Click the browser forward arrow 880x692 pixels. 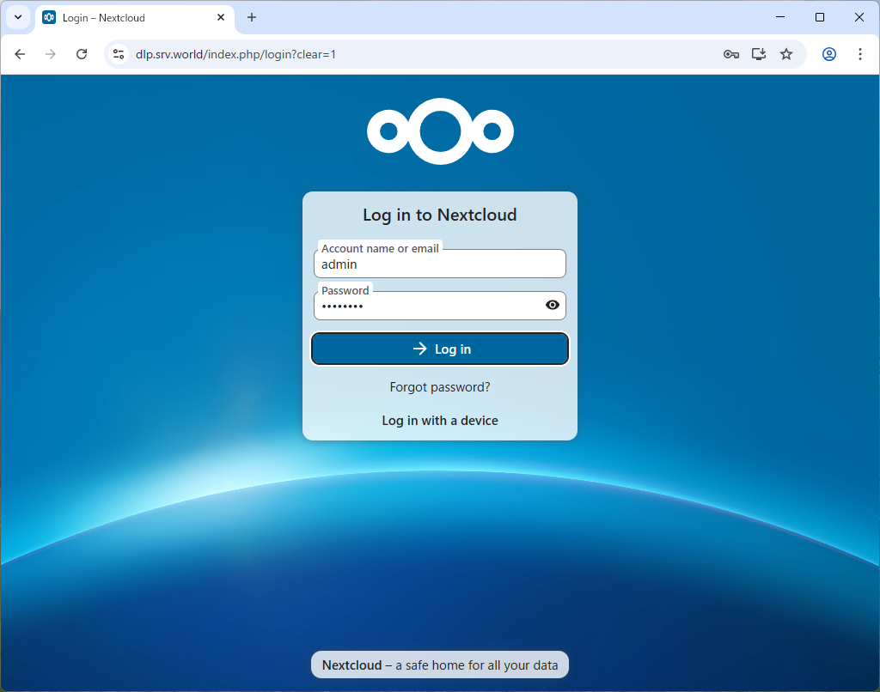[x=51, y=54]
